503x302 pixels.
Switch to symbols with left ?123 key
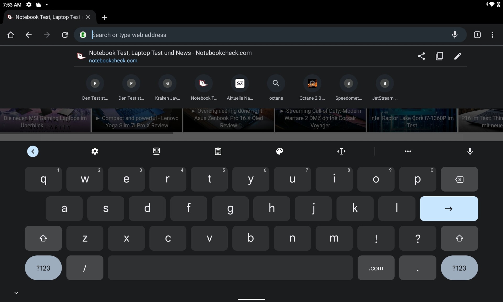[x=43, y=268]
